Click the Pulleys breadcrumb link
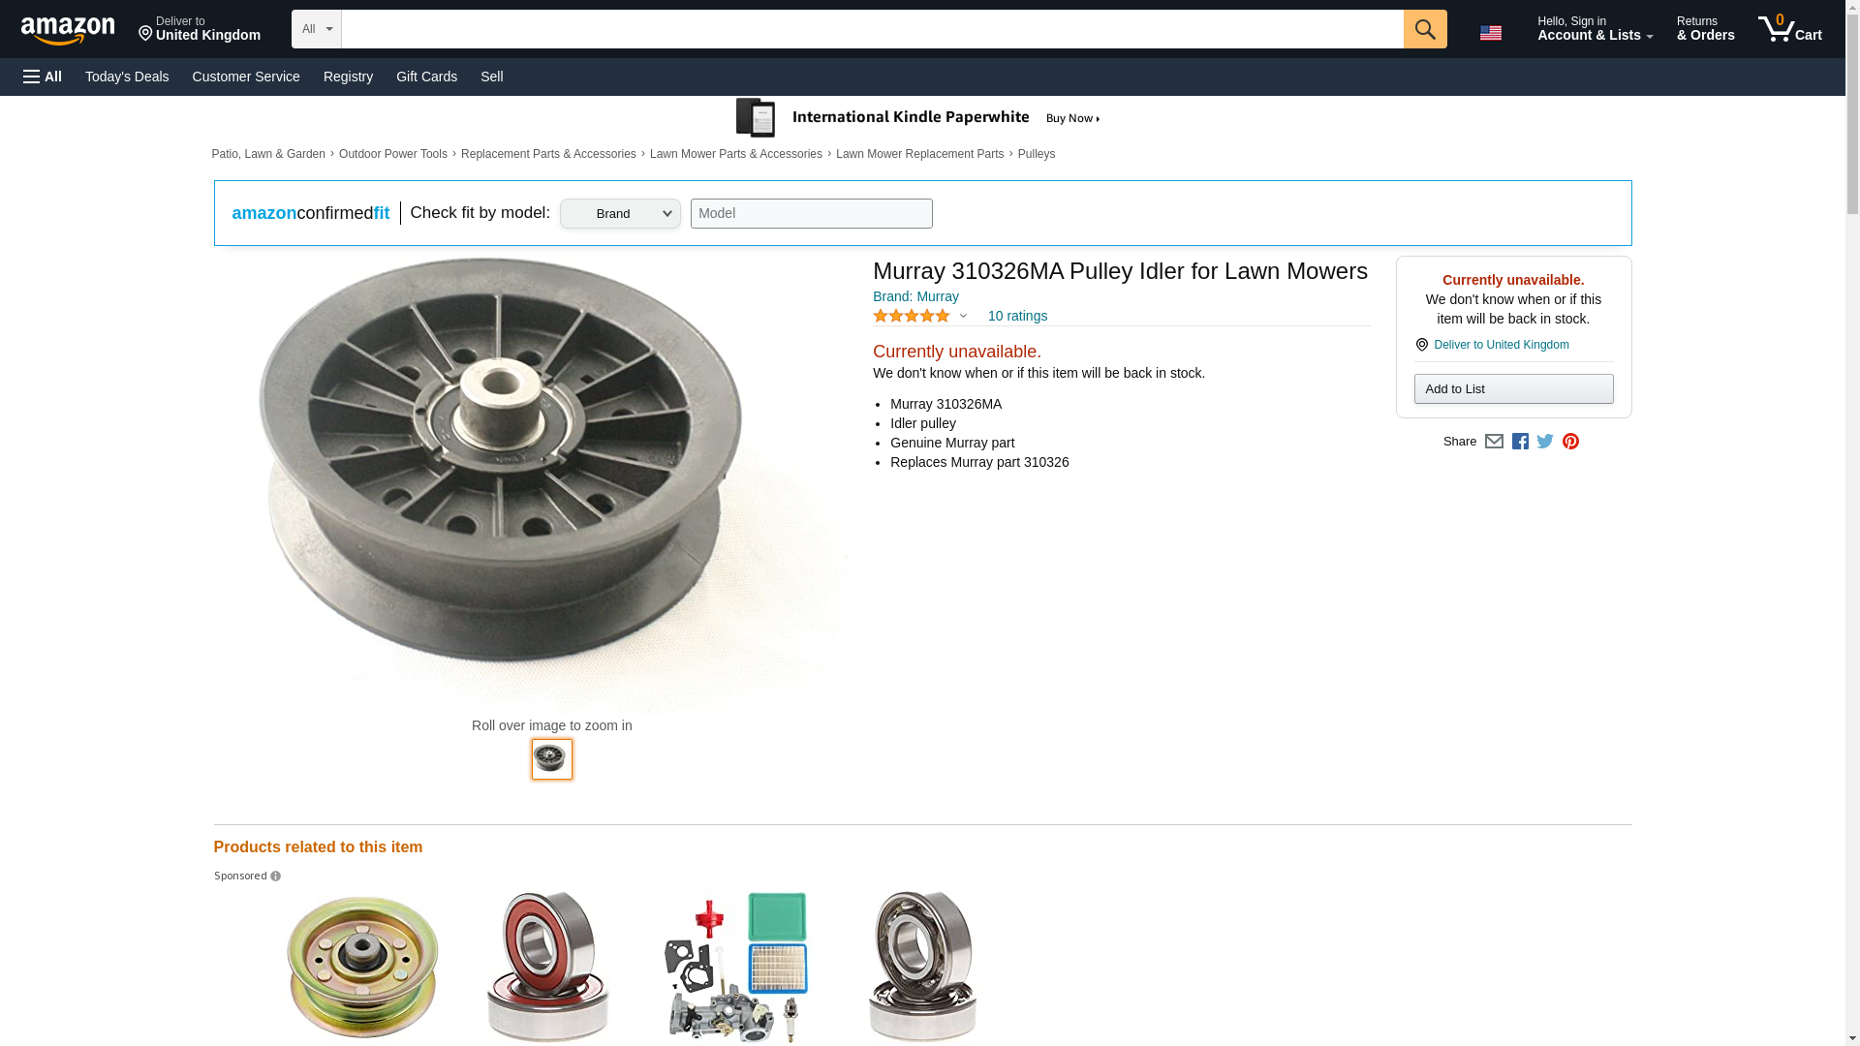Image resolution: width=1860 pixels, height=1046 pixels. 1036,154
